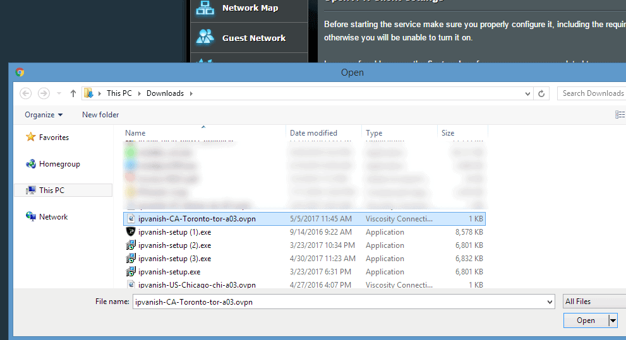Click the Network Map icon
Viewport: 626px width, 340px height.
click(x=205, y=8)
